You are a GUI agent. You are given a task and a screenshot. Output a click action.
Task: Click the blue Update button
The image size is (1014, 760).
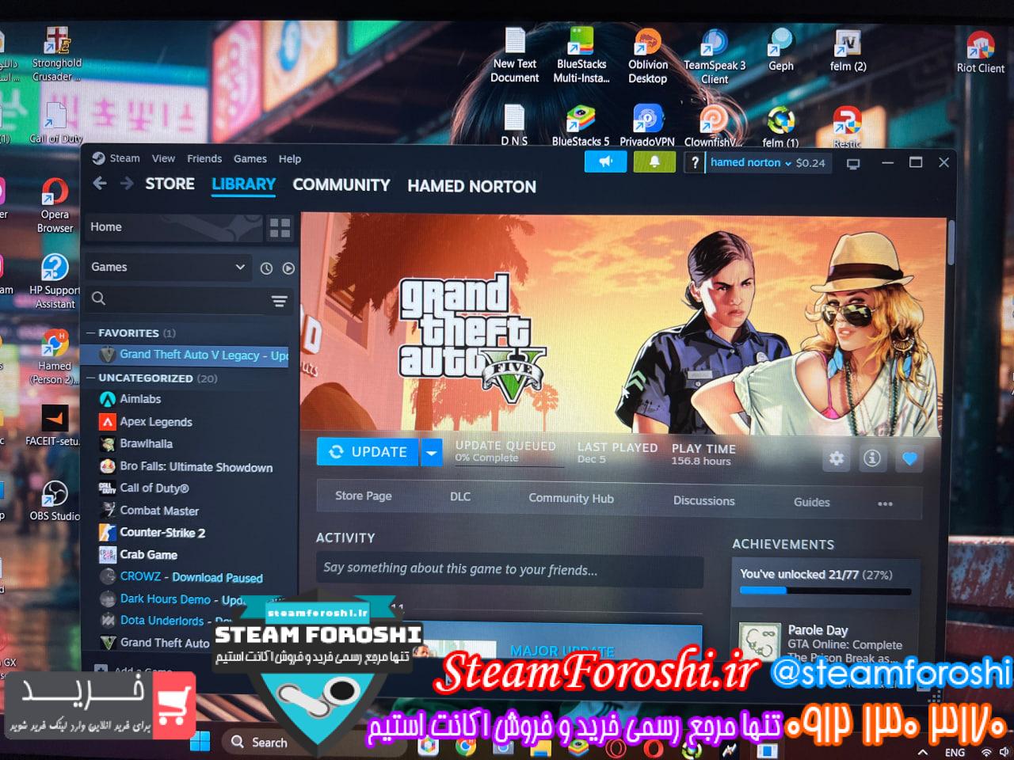pyautogui.click(x=368, y=452)
